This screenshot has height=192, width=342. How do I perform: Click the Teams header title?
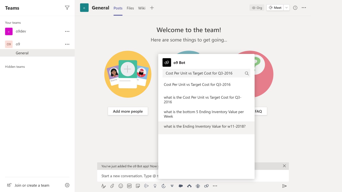point(12,8)
